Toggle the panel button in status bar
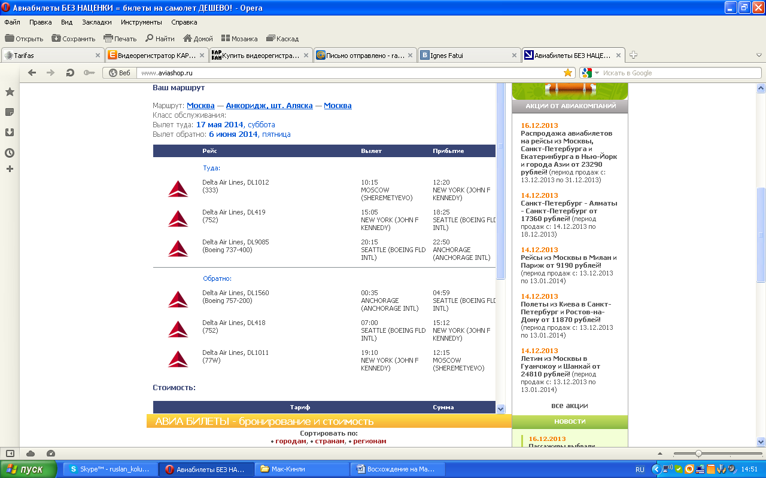 10,454
